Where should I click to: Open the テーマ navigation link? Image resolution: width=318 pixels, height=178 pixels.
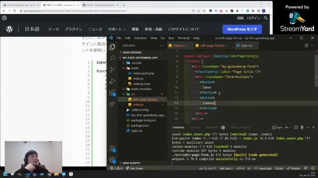54,29
